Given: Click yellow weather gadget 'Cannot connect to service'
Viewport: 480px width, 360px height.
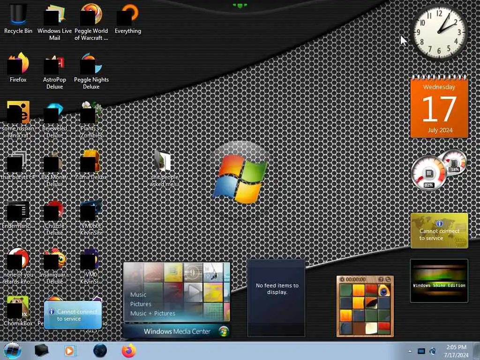Looking at the screenshot, I should 439,231.
